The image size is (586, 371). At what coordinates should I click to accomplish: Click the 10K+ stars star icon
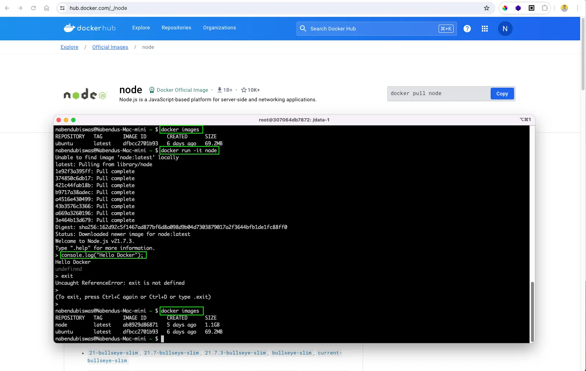click(x=244, y=90)
